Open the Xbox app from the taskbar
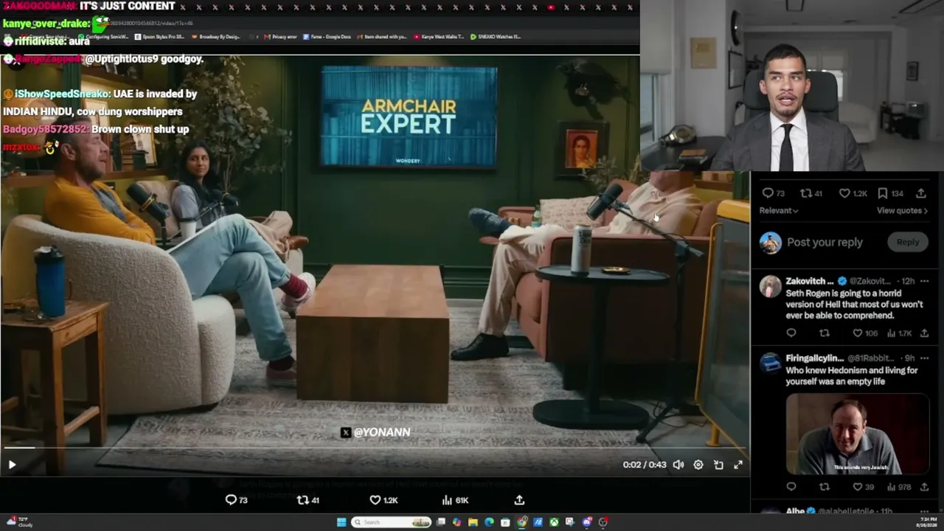This screenshot has width=944, height=531. [x=554, y=522]
